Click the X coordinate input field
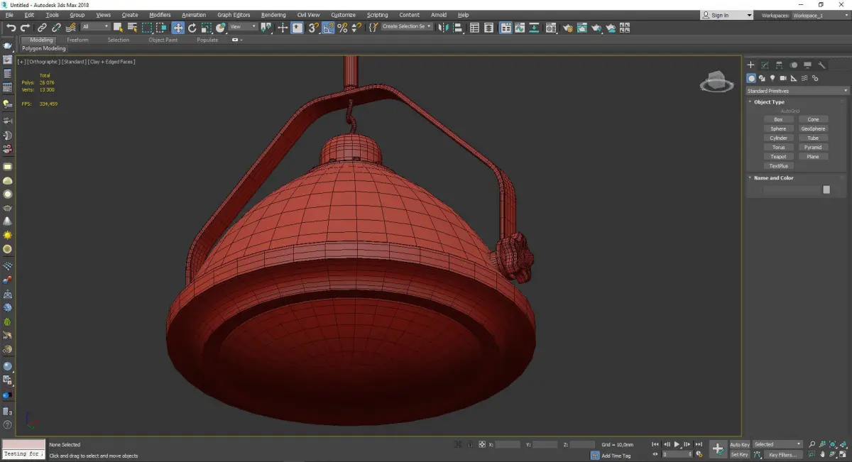The height and width of the screenshot is (462, 852). [x=508, y=444]
